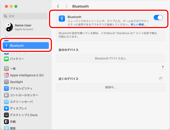Minimize window with yellow button

point(11,7)
